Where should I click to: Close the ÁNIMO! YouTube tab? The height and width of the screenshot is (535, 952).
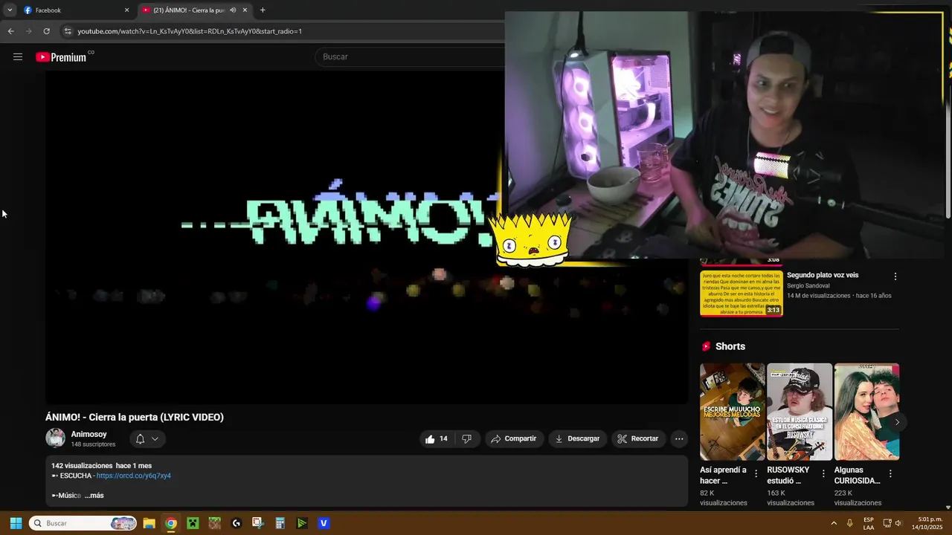[x=245, y=10]
